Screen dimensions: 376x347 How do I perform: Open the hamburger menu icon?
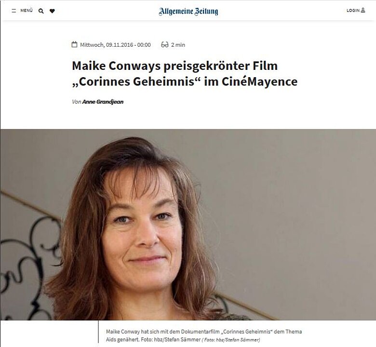pyautogui.click(x=14, y=11)
